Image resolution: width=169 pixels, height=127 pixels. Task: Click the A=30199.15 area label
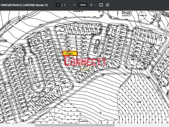78,11
